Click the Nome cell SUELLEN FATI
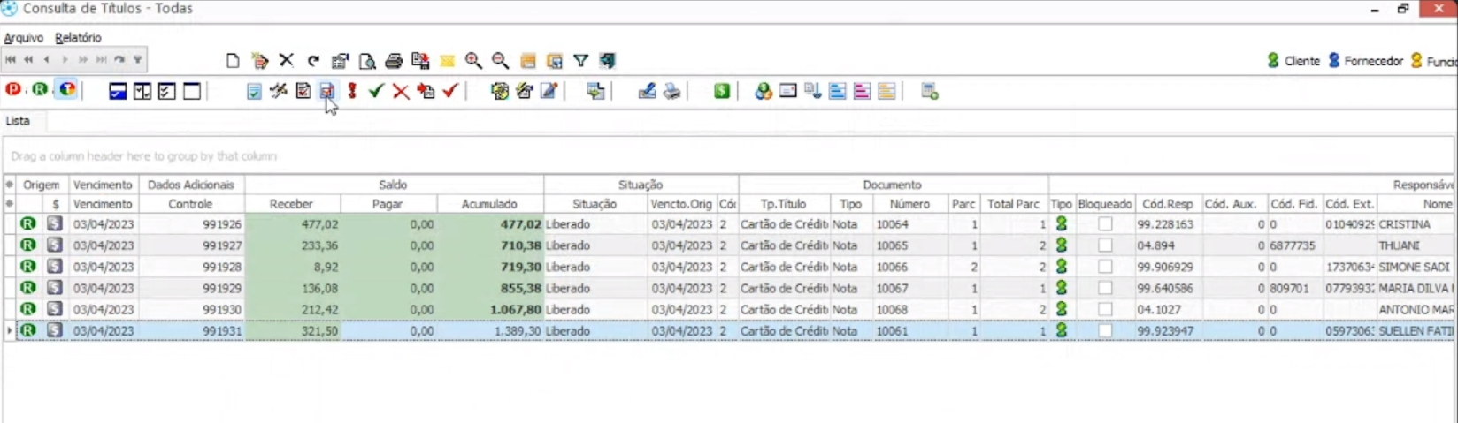This screenshot has height=423, width=1458. pos(1416,330)
